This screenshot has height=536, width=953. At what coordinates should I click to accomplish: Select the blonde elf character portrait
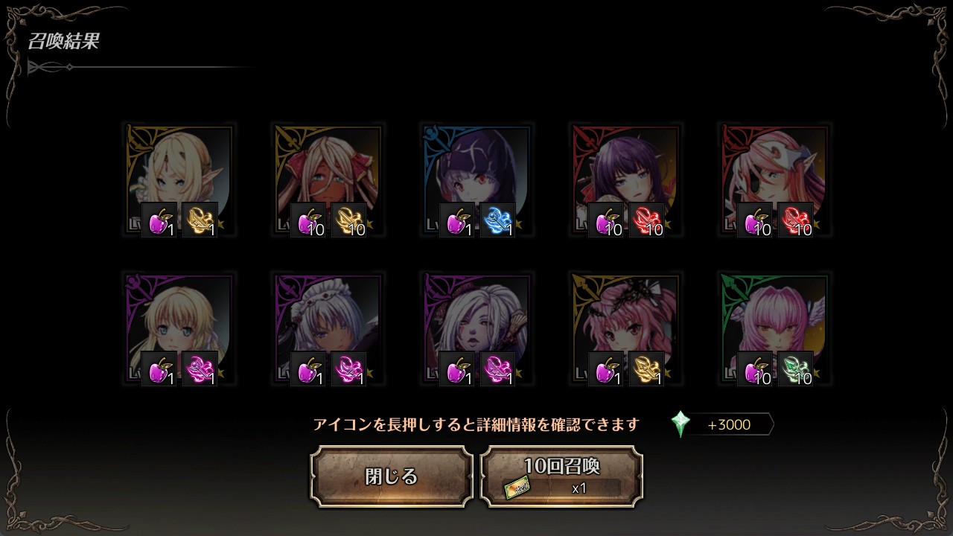coord(179,179)
